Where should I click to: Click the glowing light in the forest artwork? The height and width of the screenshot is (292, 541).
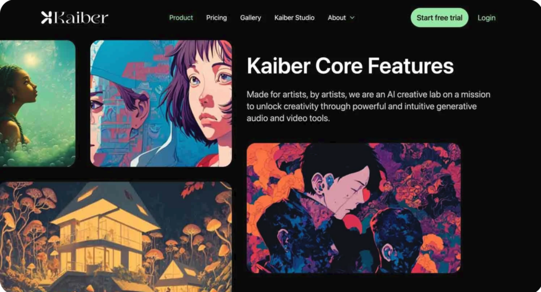click(32, 59)
